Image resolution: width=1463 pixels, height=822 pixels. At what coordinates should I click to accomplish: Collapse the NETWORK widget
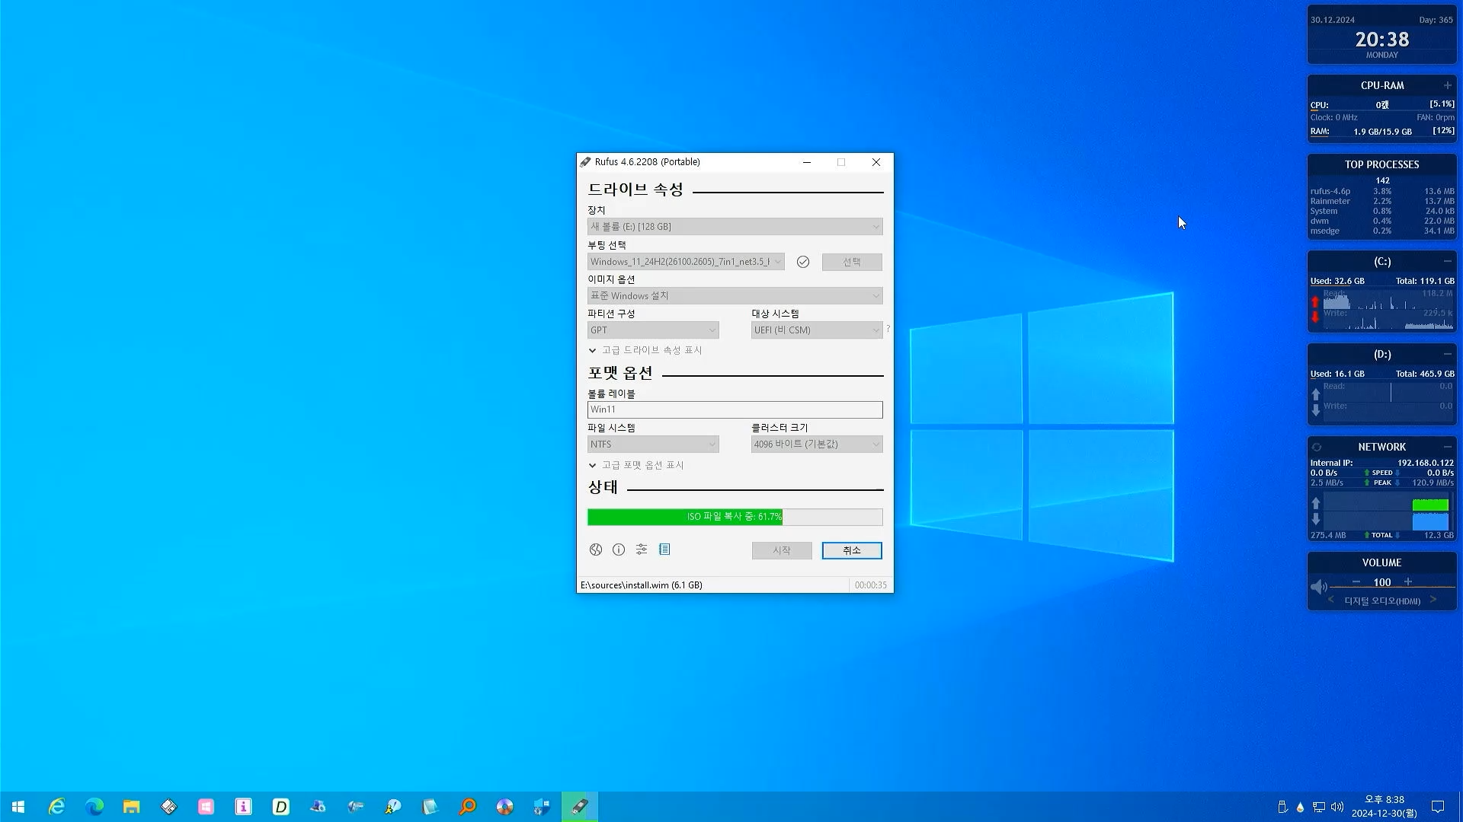pos(1447,447)
